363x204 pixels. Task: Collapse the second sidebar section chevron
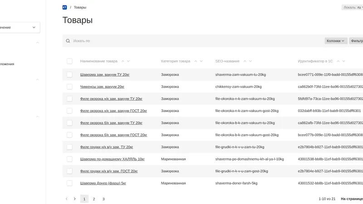click(x=37, y=80)
